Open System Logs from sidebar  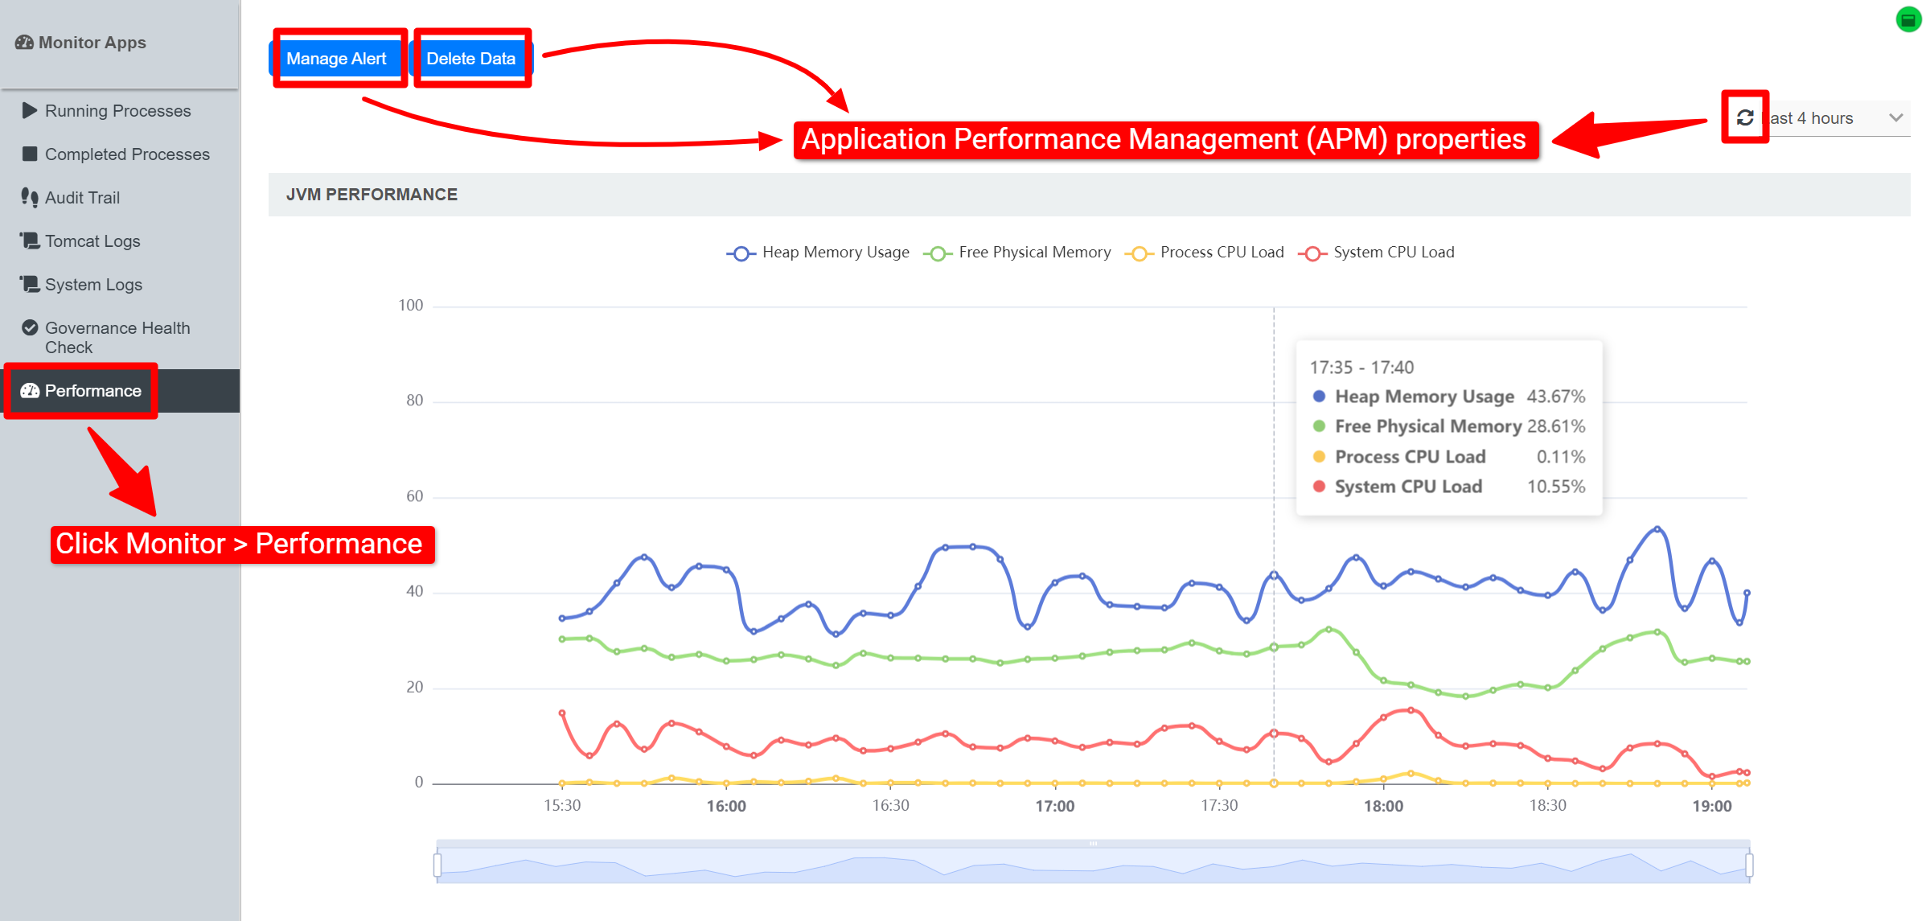click(93, 285)
